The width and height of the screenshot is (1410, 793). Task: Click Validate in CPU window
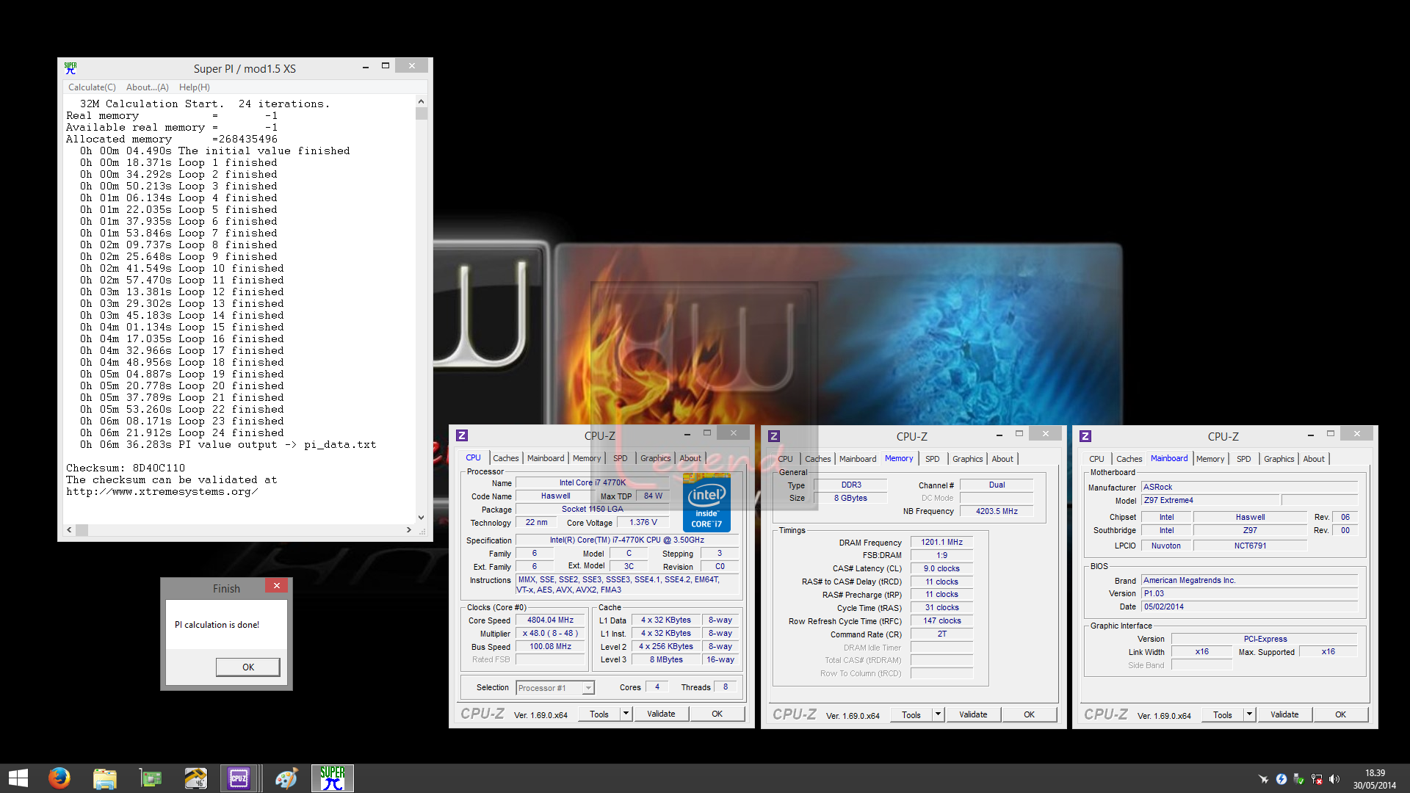tap(661, 714)
